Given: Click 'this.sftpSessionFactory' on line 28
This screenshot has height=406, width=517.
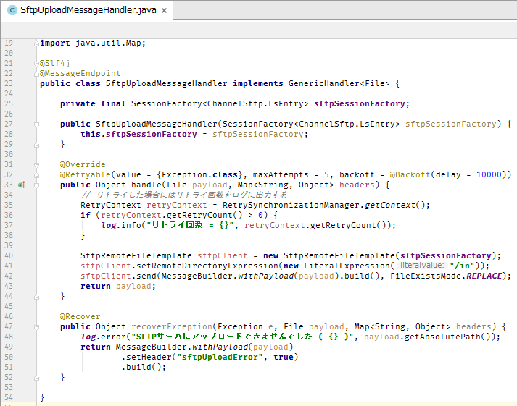Looking at the screenshot, I should click(138, 134).
